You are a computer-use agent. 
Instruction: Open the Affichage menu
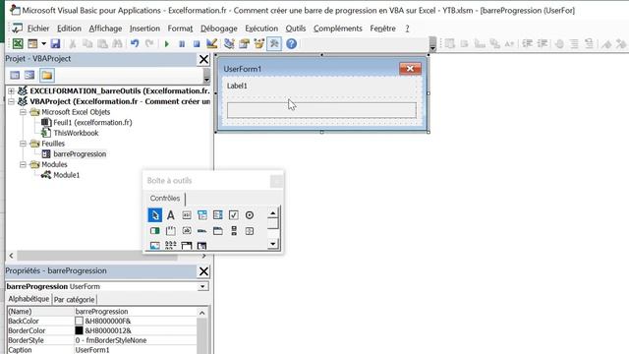tap(105, 29)
